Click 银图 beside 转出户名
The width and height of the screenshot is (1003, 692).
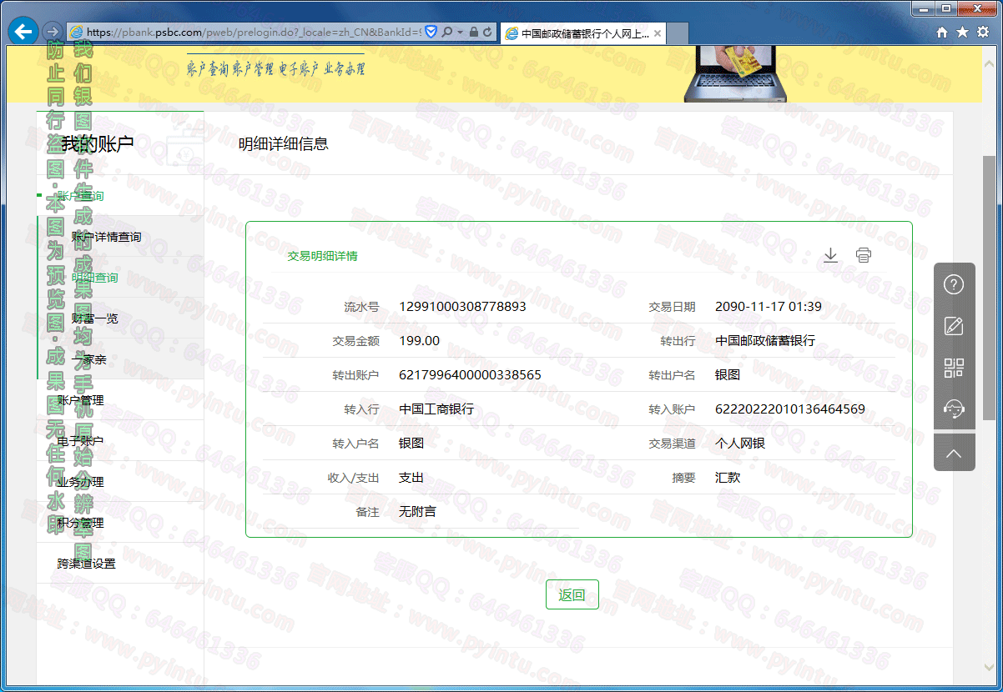pos(728,374)
